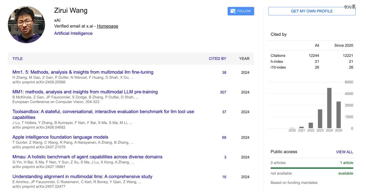This screenshot has width=366, height=192.
Task: Click the green public access progress bar
Action: [x=312, y=168]
